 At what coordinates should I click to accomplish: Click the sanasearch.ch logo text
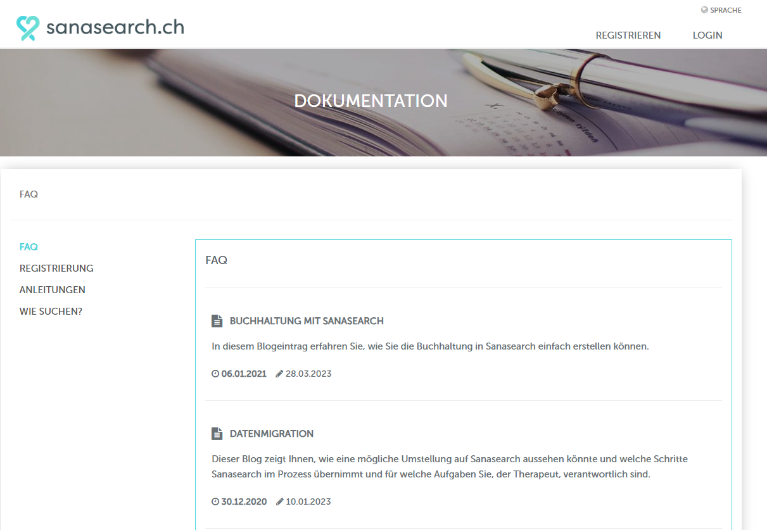coord(115,27)
